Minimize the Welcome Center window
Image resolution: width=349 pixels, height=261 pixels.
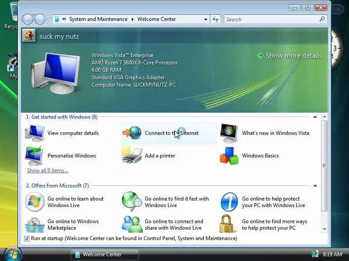click(295, 8)
